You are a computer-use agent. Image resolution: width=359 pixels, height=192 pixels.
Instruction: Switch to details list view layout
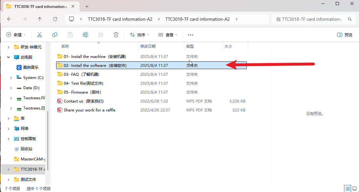(348, 188)
